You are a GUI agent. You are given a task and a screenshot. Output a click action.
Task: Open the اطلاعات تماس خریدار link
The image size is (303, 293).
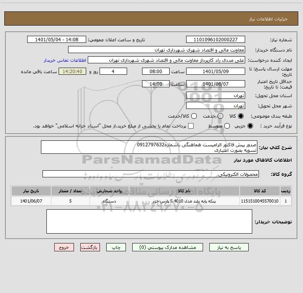click(65, 60)
